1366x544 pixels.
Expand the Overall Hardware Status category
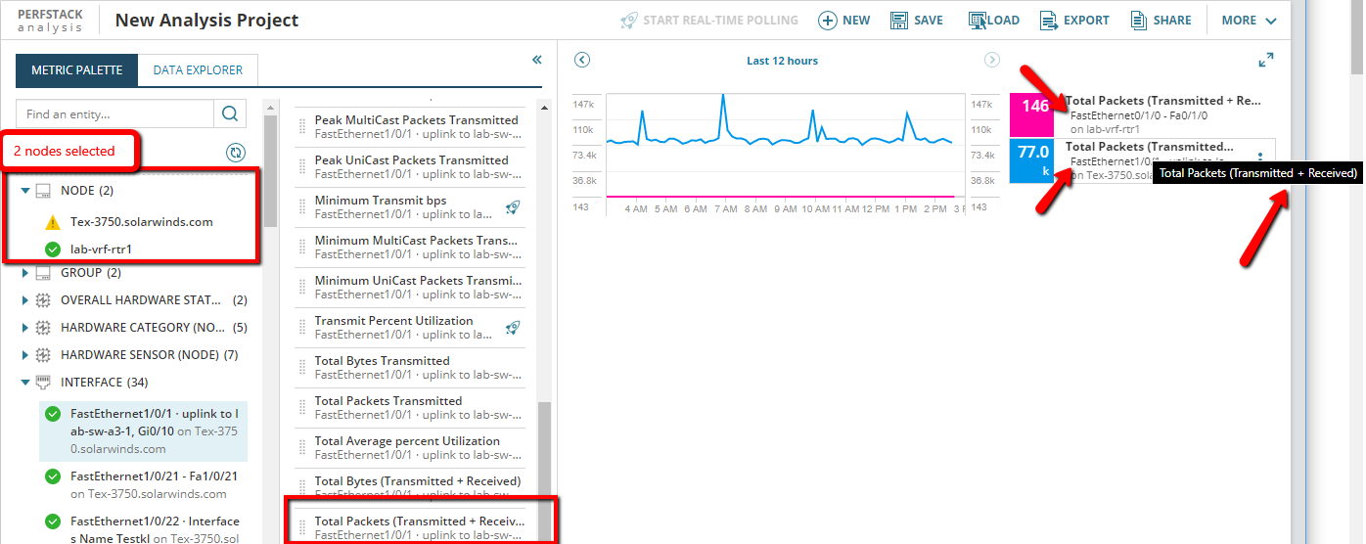pyautogui.click(x=26, y=300)
